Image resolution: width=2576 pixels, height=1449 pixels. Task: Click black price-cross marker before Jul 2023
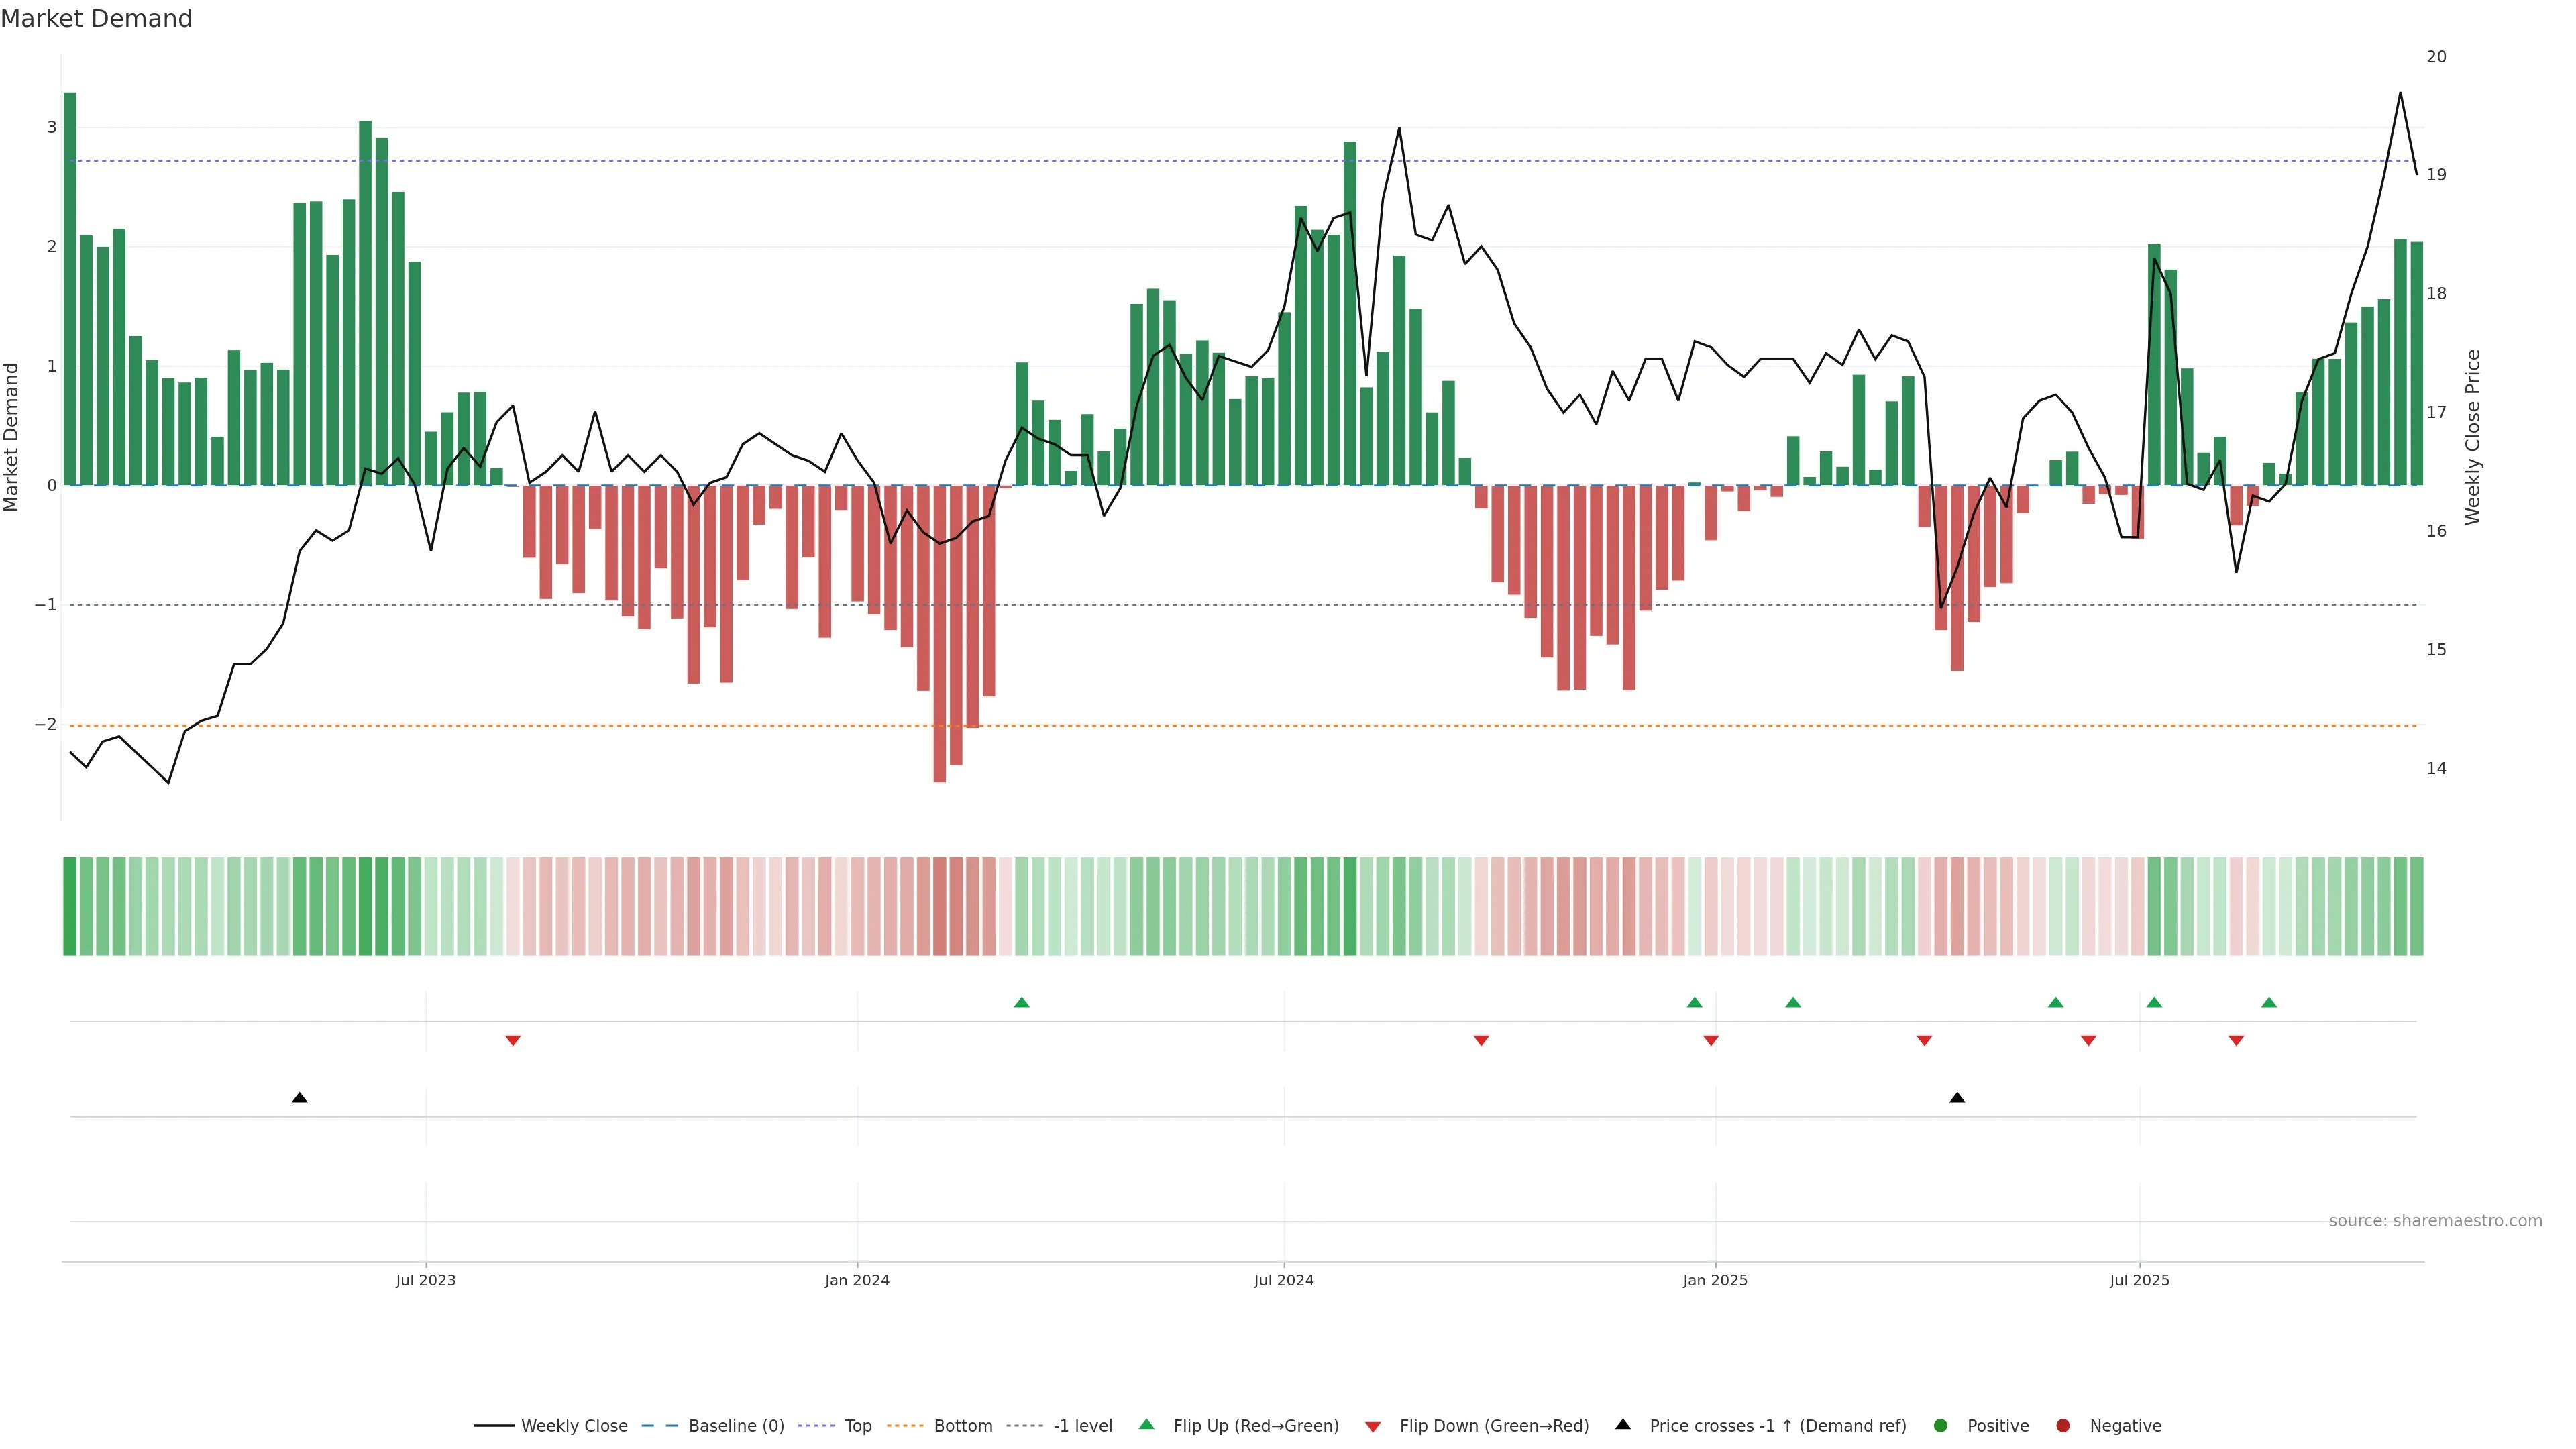[299, 1098]
